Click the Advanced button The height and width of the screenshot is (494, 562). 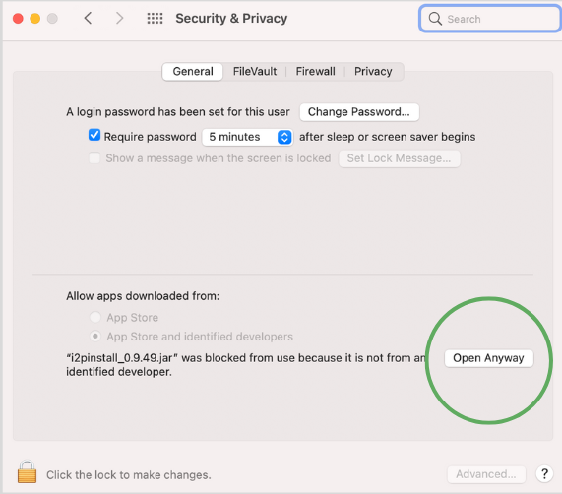coord(486,474)
